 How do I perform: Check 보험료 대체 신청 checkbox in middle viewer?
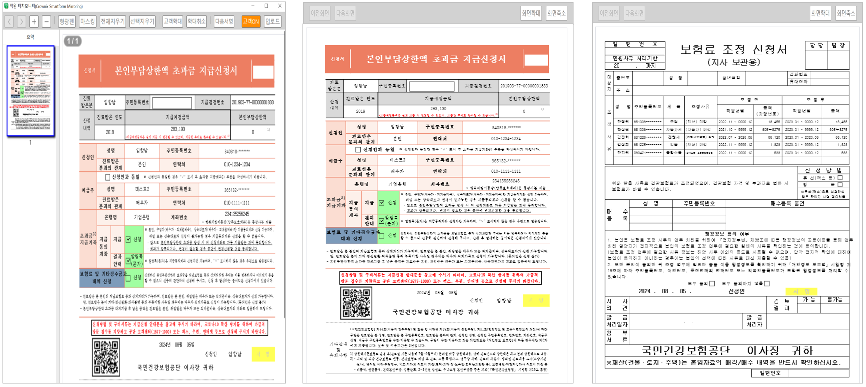(x=381, y=235)
